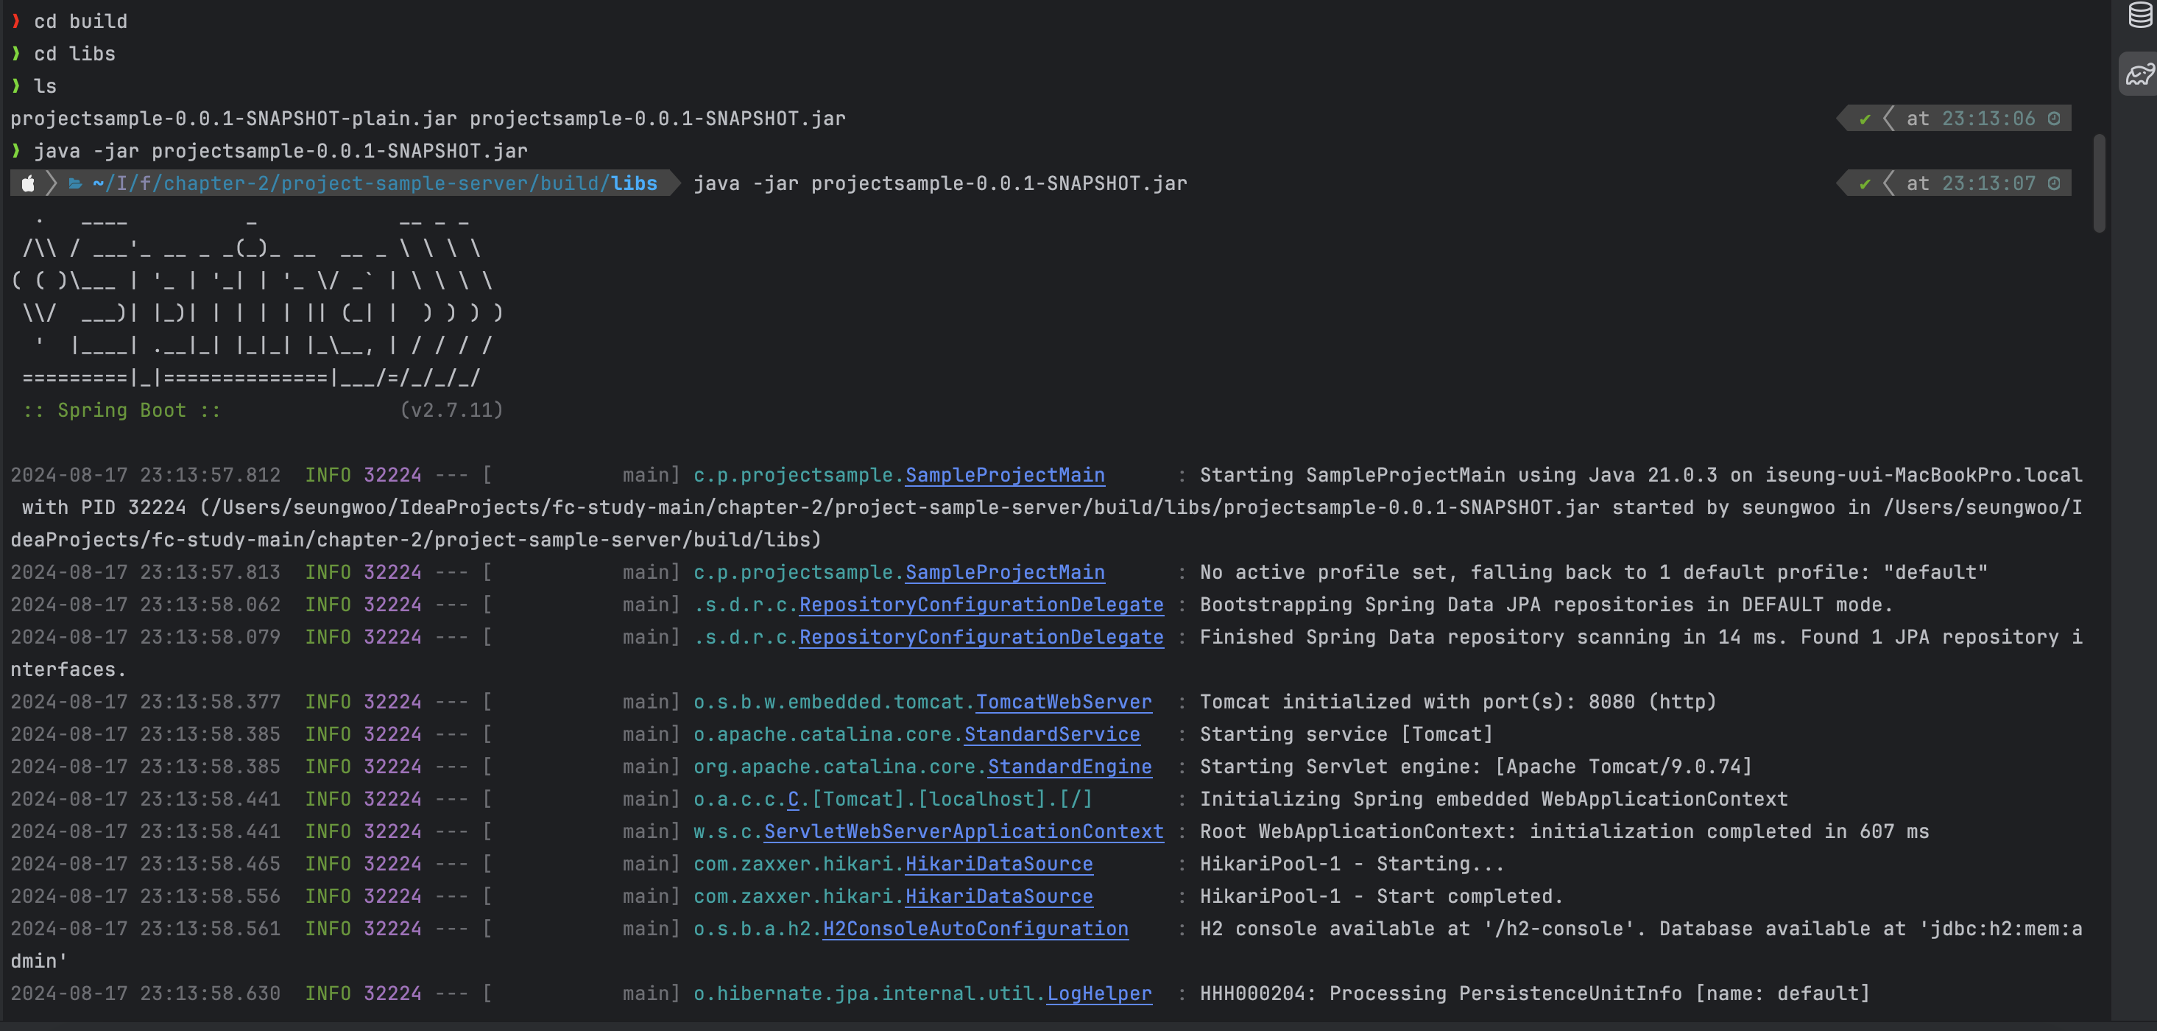Image resolution: width=2157 pixels, height=1031 pixels.
Task: Open the Gradle elephant tool window
Action: tap(2140, 74)
